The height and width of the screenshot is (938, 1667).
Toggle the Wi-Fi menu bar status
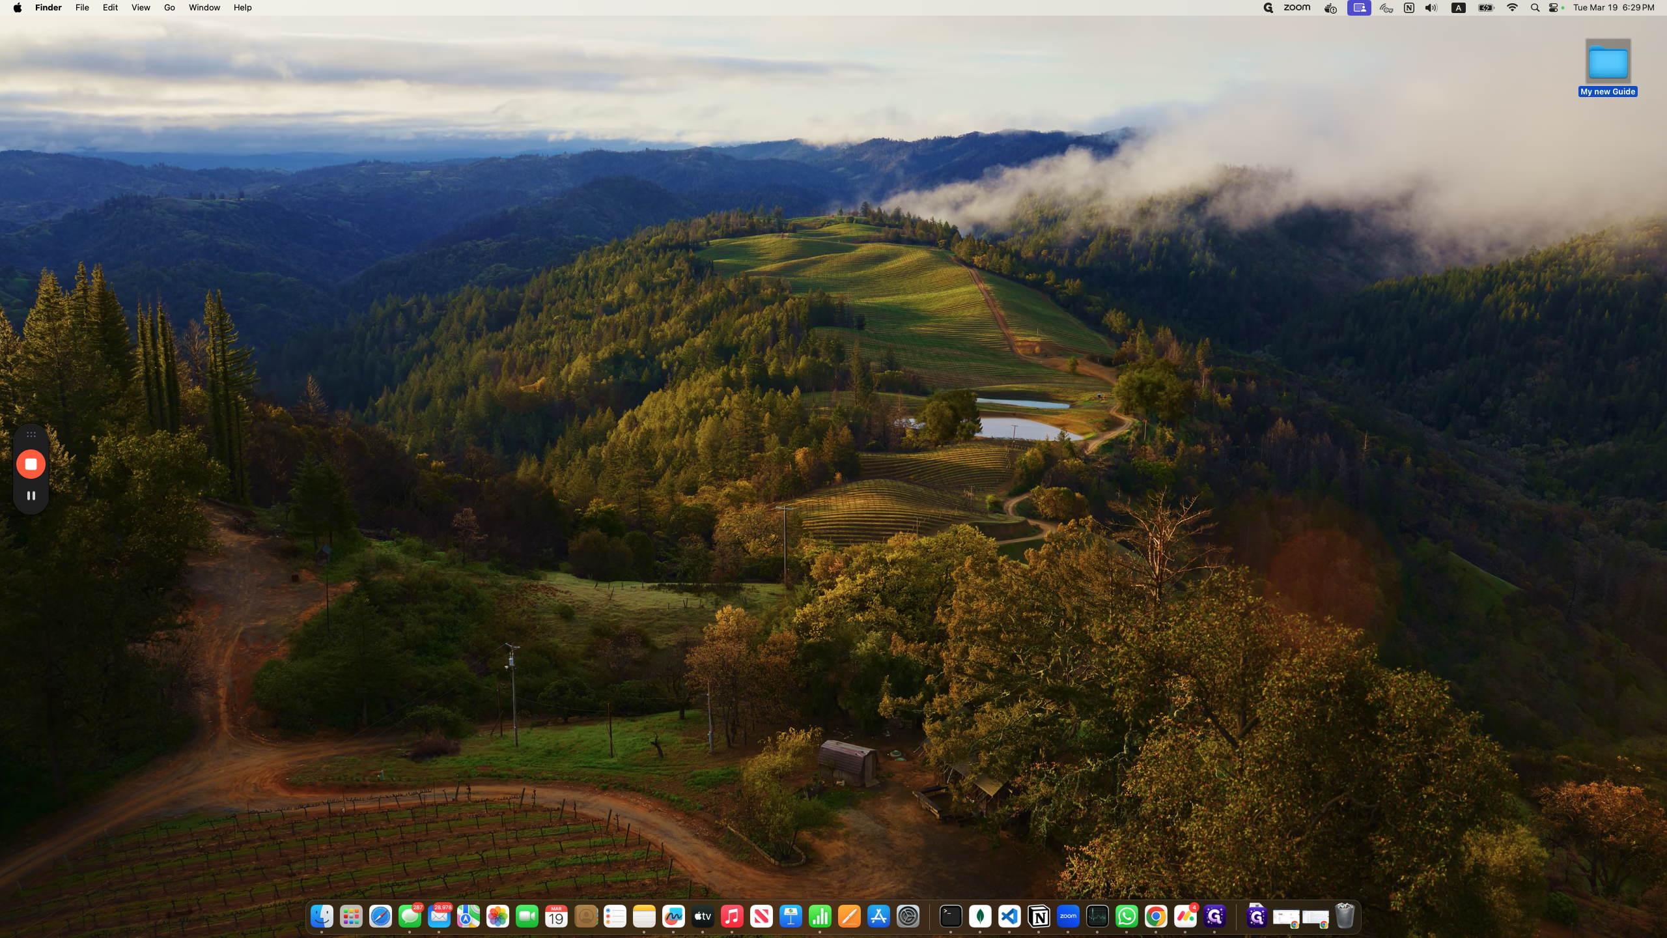coord(1512,8)
